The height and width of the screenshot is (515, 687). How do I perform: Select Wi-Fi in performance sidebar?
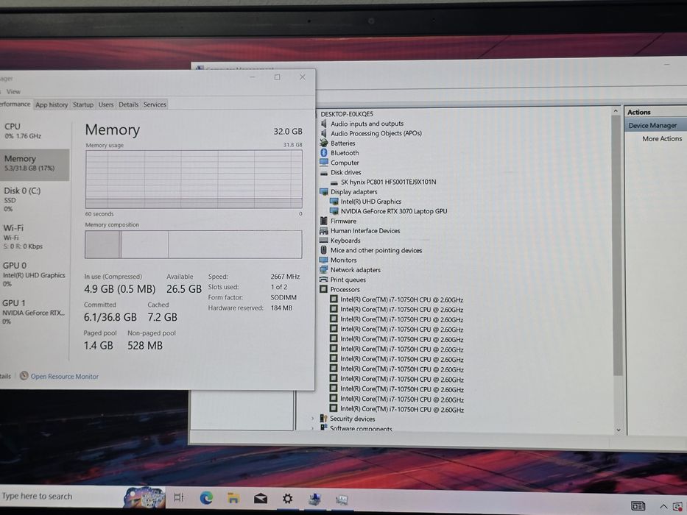(x=34, y=236)
